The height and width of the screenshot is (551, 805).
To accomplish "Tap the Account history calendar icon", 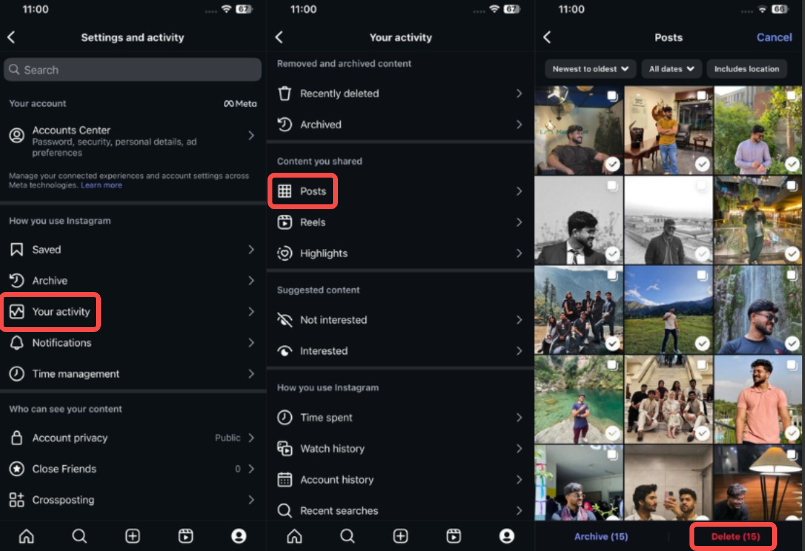I will tap(285, 480).
